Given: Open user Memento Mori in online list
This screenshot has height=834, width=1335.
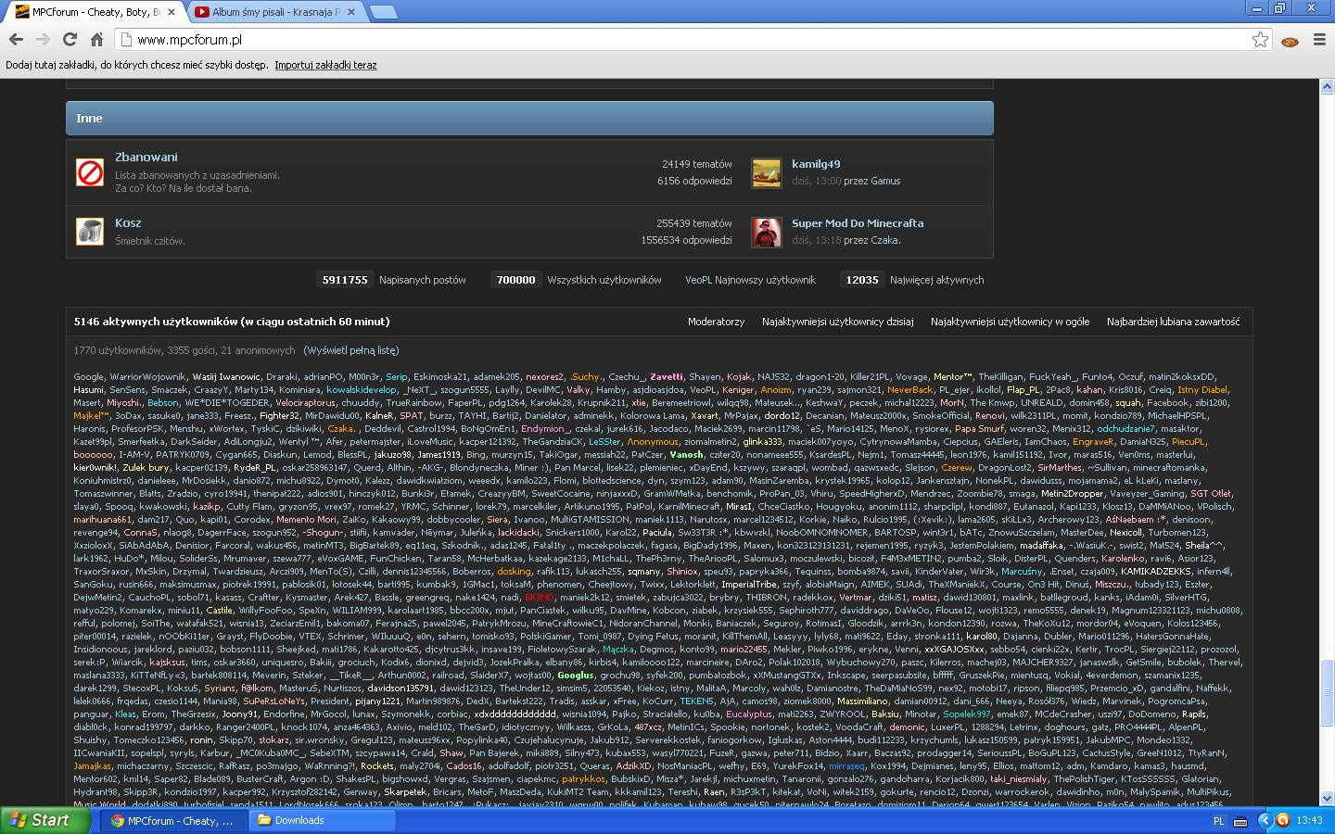Looking at the screenshot, I should [x=307, y=520].
